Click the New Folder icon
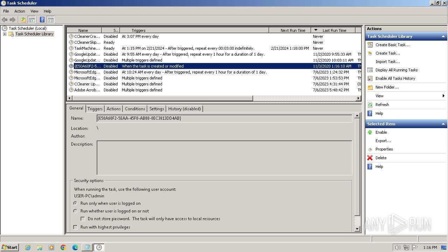The width and height of the screenshot is (448, 252). pyautogui.click(x=370, y=87)
